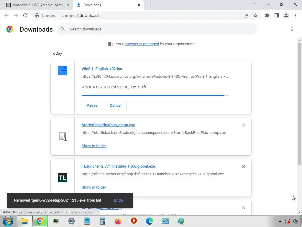Open the Win8.1_English_x32.iso file link
The image size is (302, 227).
point(102,69)
